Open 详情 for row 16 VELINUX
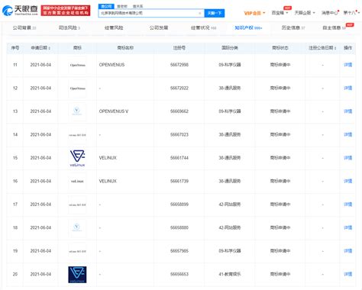Viewport: 362px width, 290px height. pos(347,181)
